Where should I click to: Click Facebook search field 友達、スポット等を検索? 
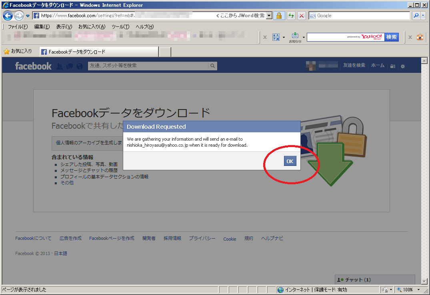point(148,66)
